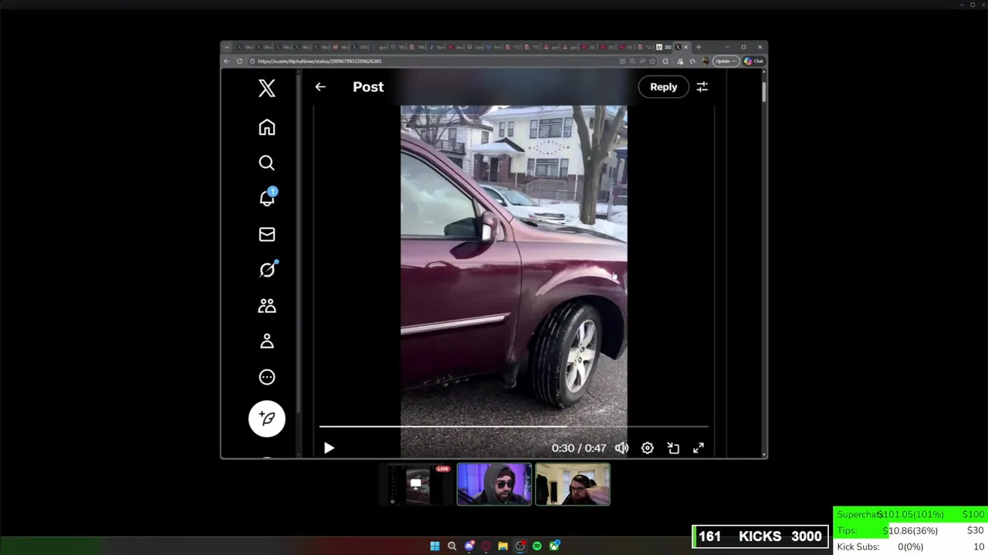
Task: Open the Windows Start menu
Action: 435,546
